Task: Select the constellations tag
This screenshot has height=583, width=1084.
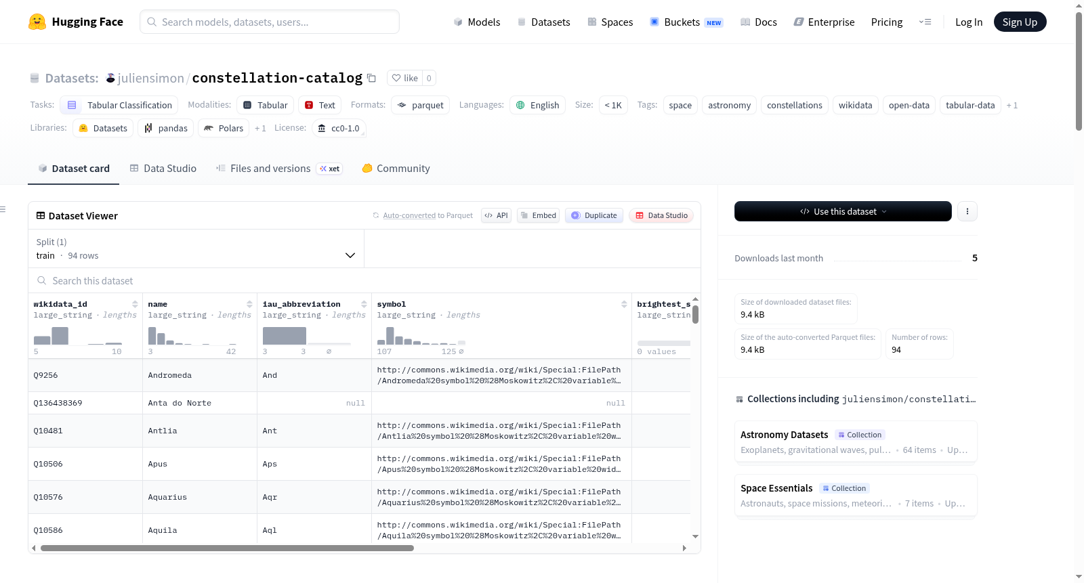Action: coord(794,105)
